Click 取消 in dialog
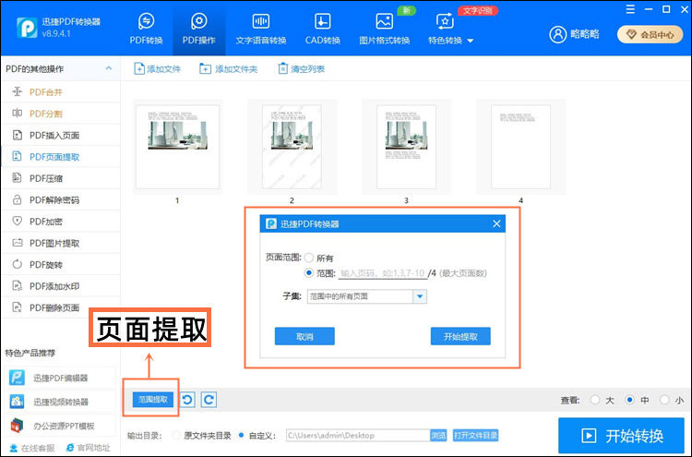Image resolution: width=692 pixels, height=457 pixels. (304, 336)
